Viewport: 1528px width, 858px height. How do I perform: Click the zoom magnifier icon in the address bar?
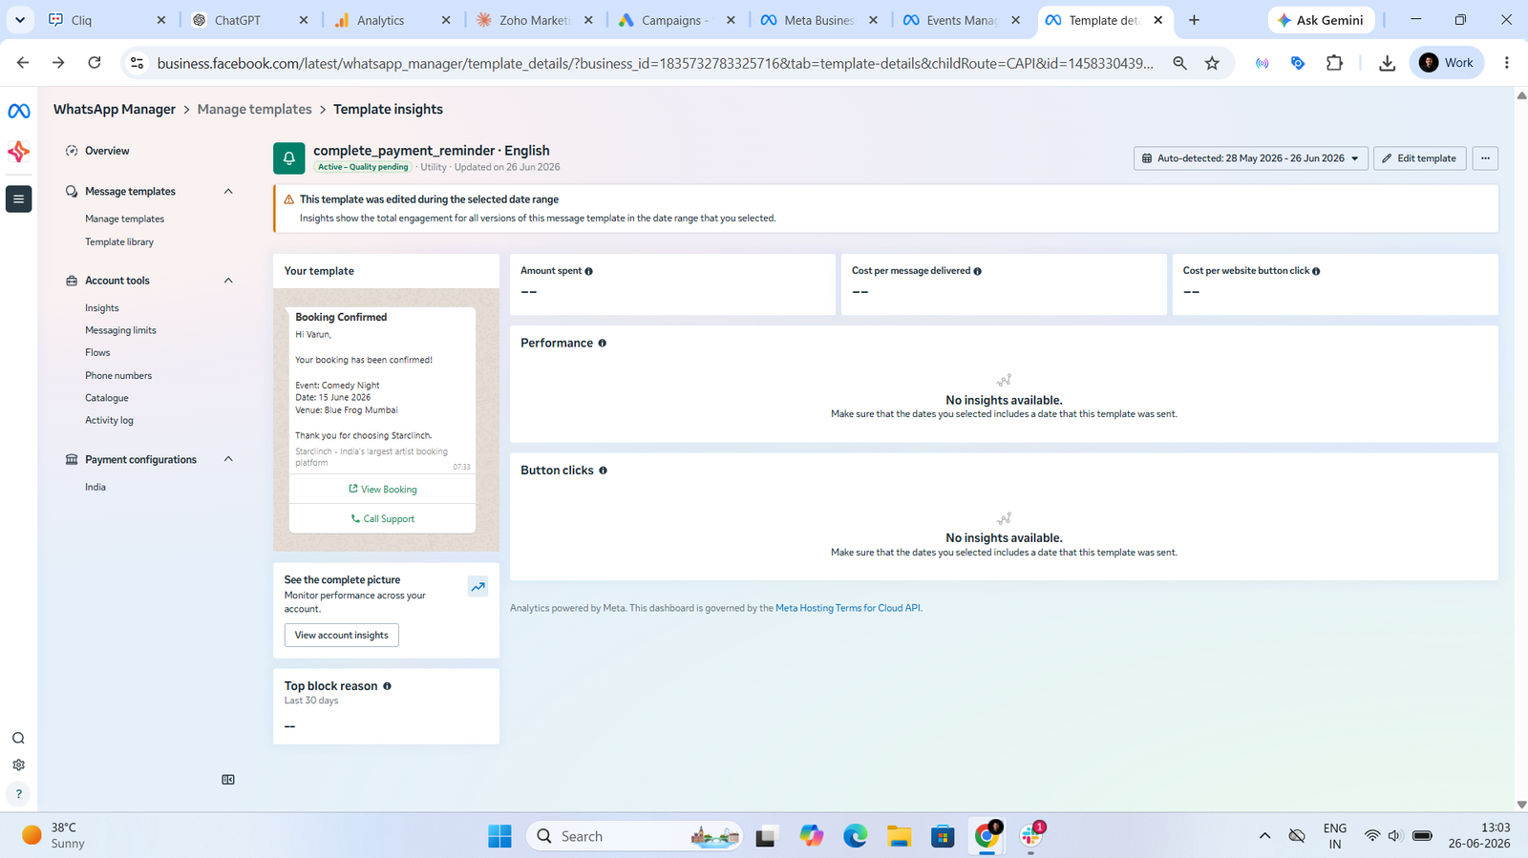click(x=1180, y=63)
